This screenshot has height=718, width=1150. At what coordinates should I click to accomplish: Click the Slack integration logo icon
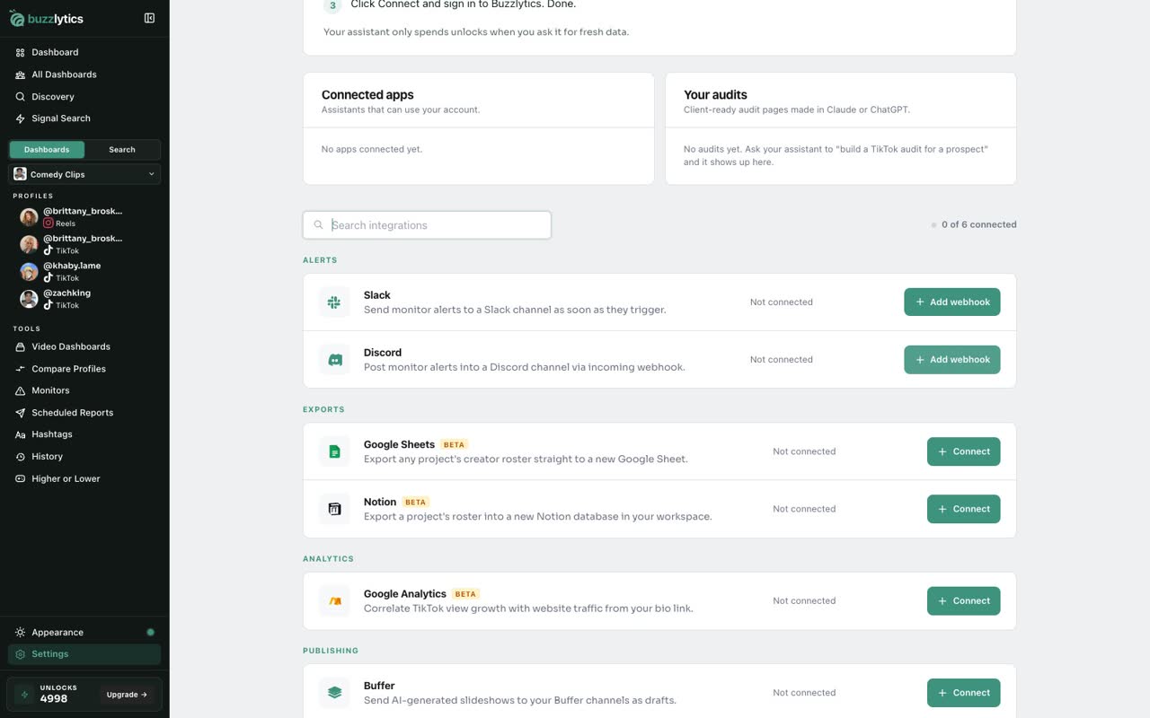click(334, 302)
